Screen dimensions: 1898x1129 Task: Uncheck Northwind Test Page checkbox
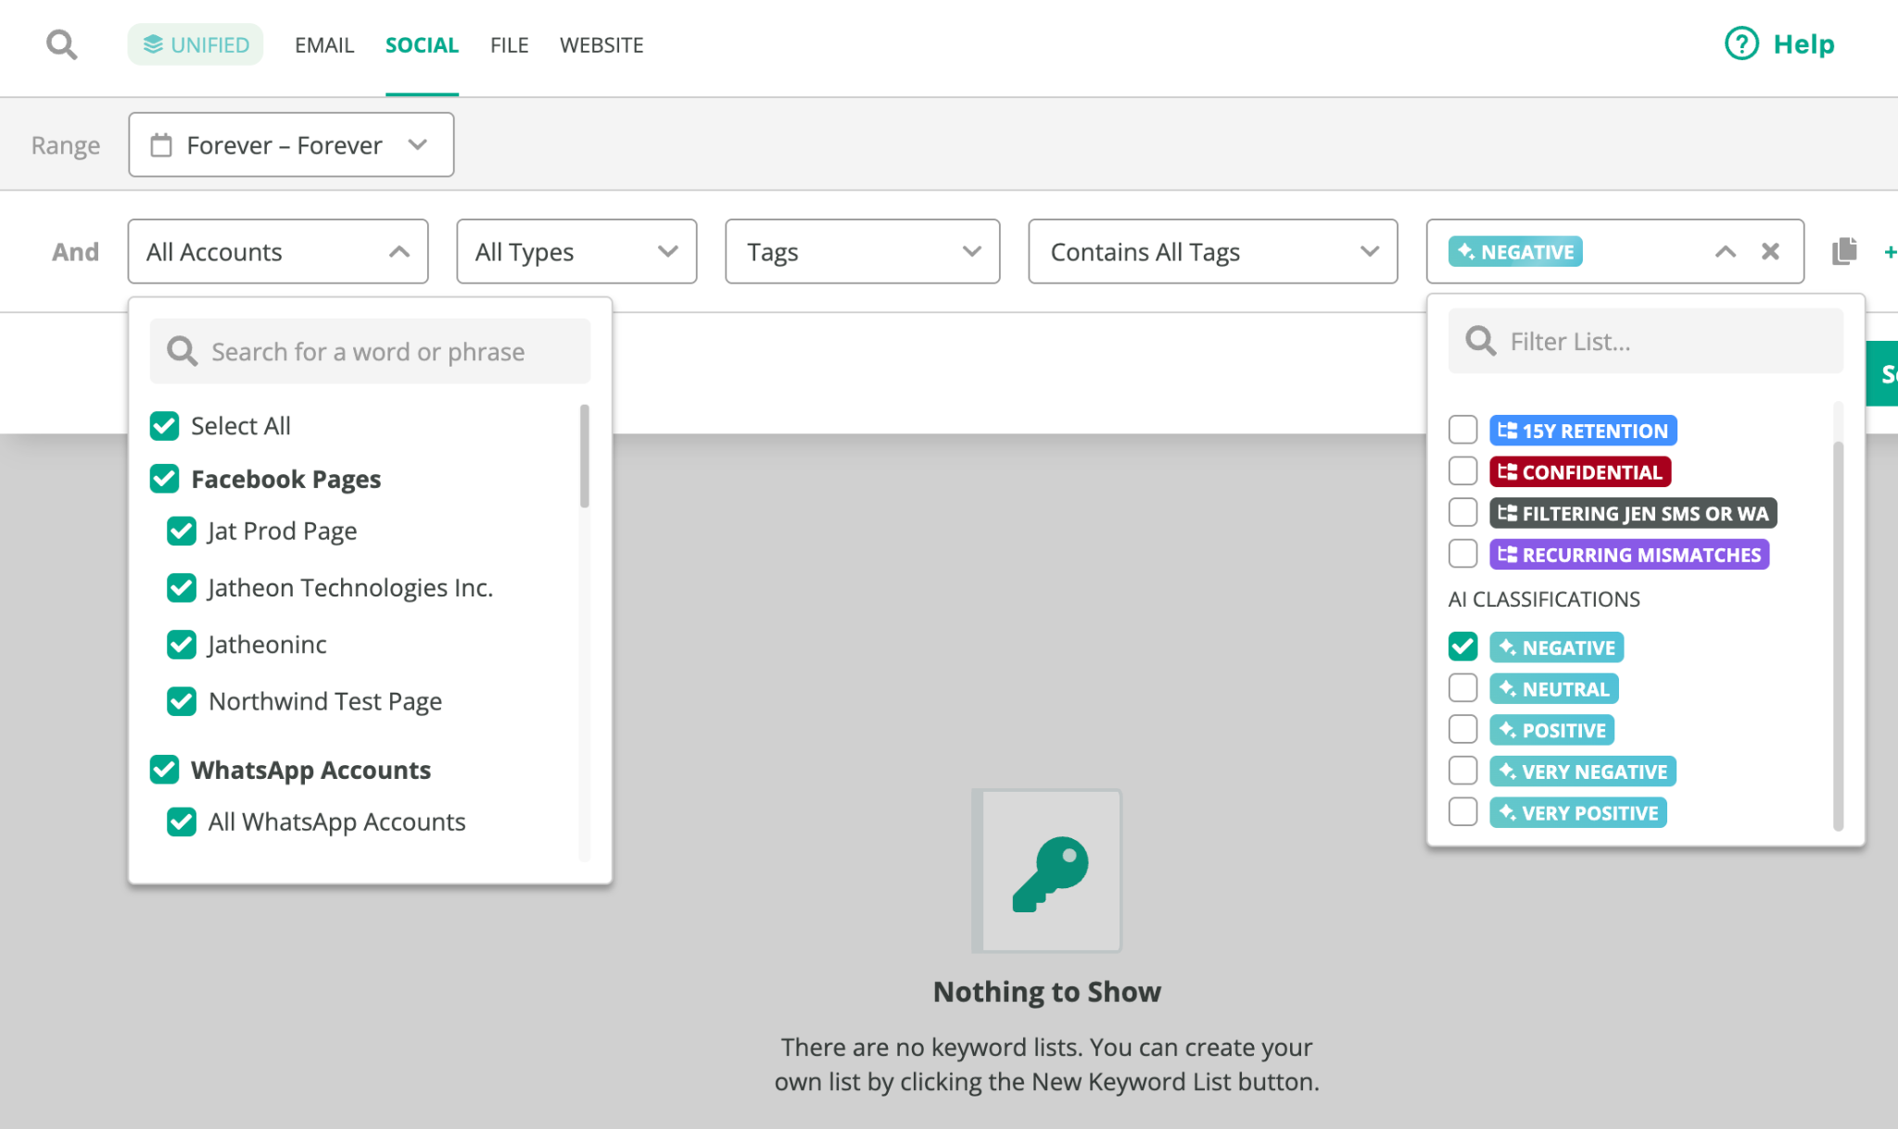pos(182,702)
